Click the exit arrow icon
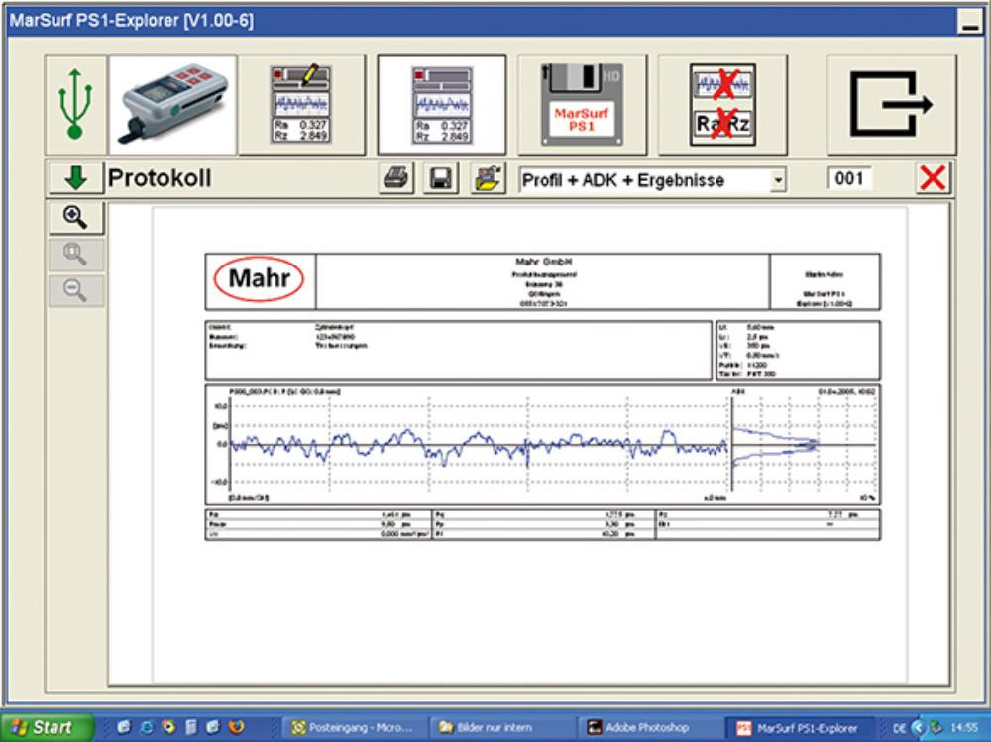This screenshot has width=991, height=742. [891, 105]
